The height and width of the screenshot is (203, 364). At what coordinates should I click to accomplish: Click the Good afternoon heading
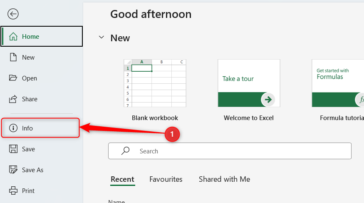[x=151, y=14]
